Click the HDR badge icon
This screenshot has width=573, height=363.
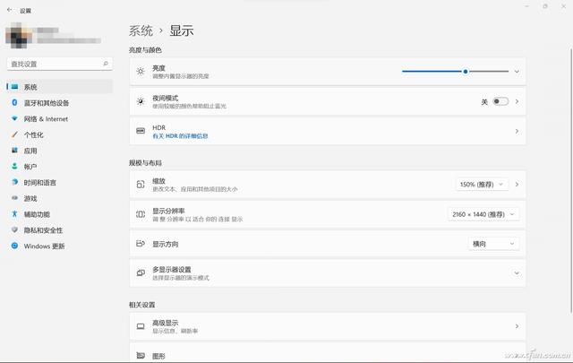[141, 131]
